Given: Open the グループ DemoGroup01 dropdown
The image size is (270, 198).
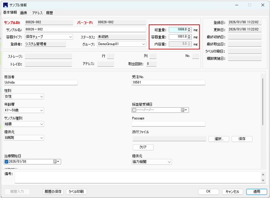Looking at the screenshot, I should click(143, 44).
